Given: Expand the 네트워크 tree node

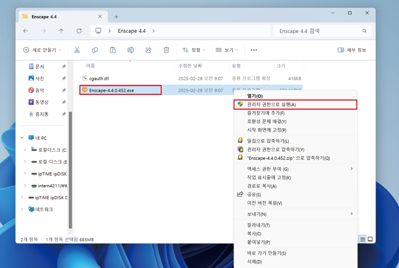Looking at the screenshot, I should pyautogui.click(x=22, y=209).
